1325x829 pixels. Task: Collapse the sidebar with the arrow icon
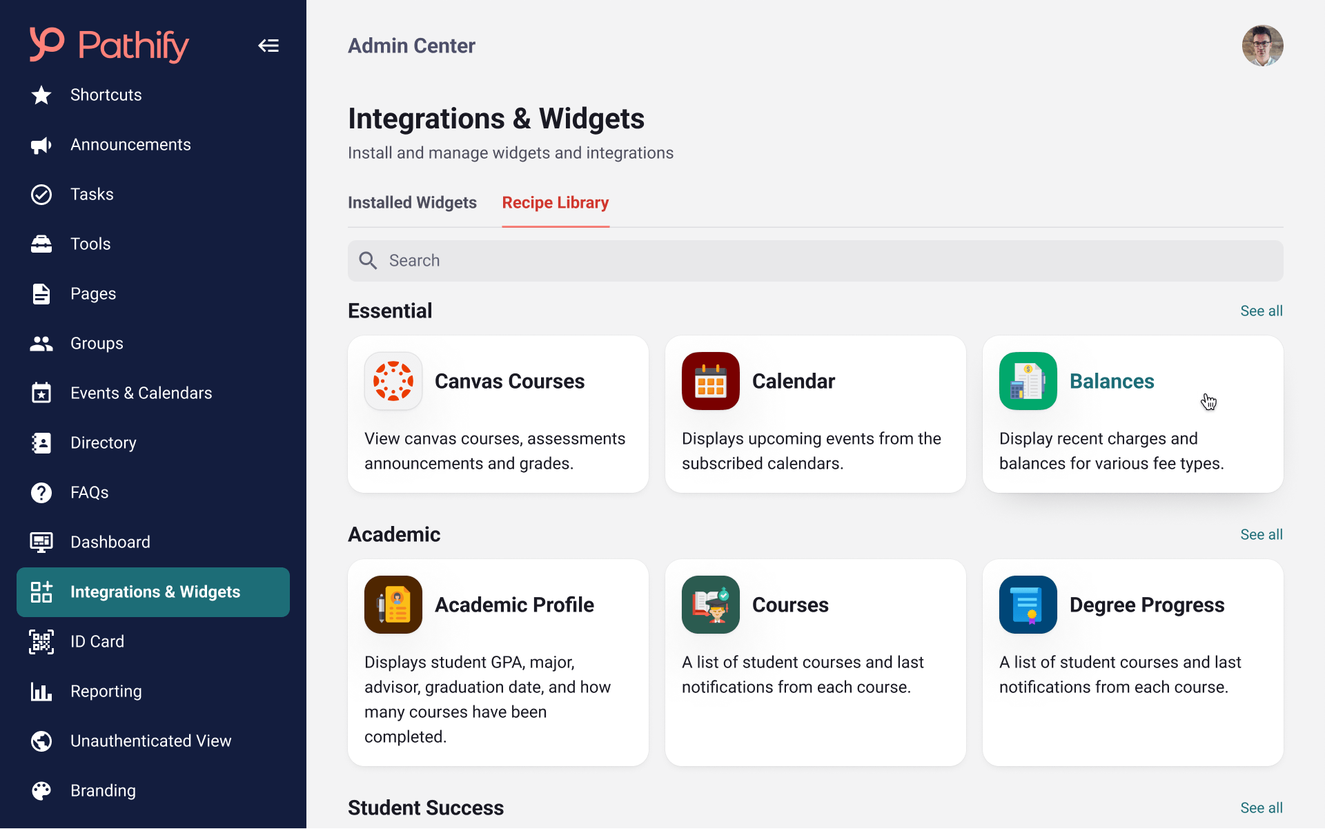tap(268, 45)
